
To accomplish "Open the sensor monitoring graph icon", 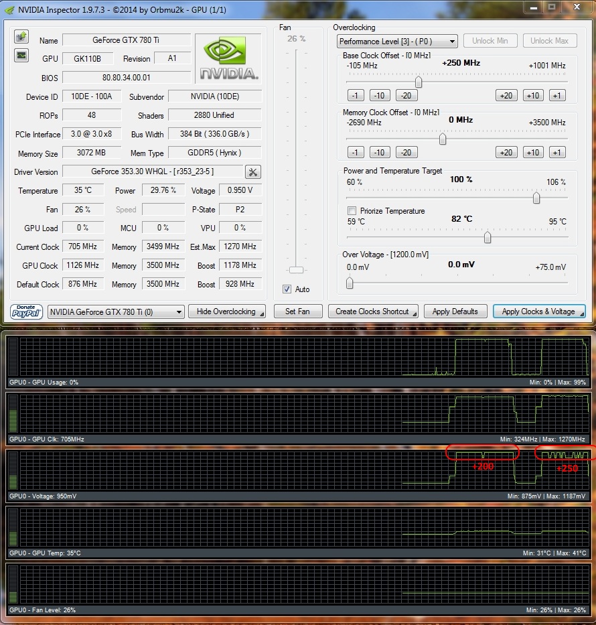I will (x=21, y=56).
